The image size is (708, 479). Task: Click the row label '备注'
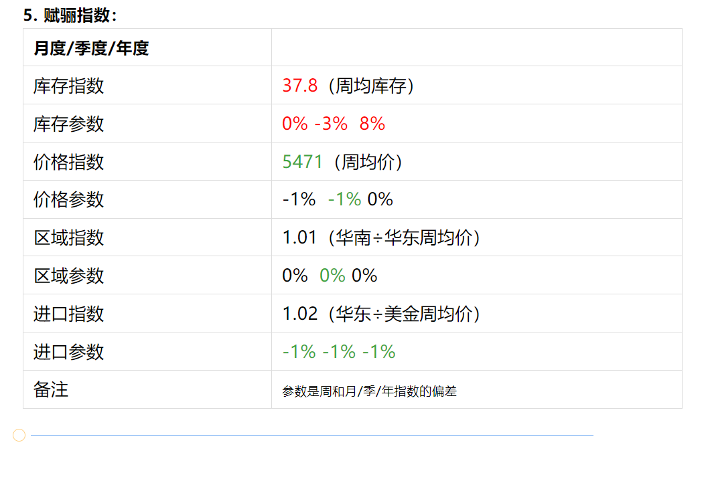(51, 390)
